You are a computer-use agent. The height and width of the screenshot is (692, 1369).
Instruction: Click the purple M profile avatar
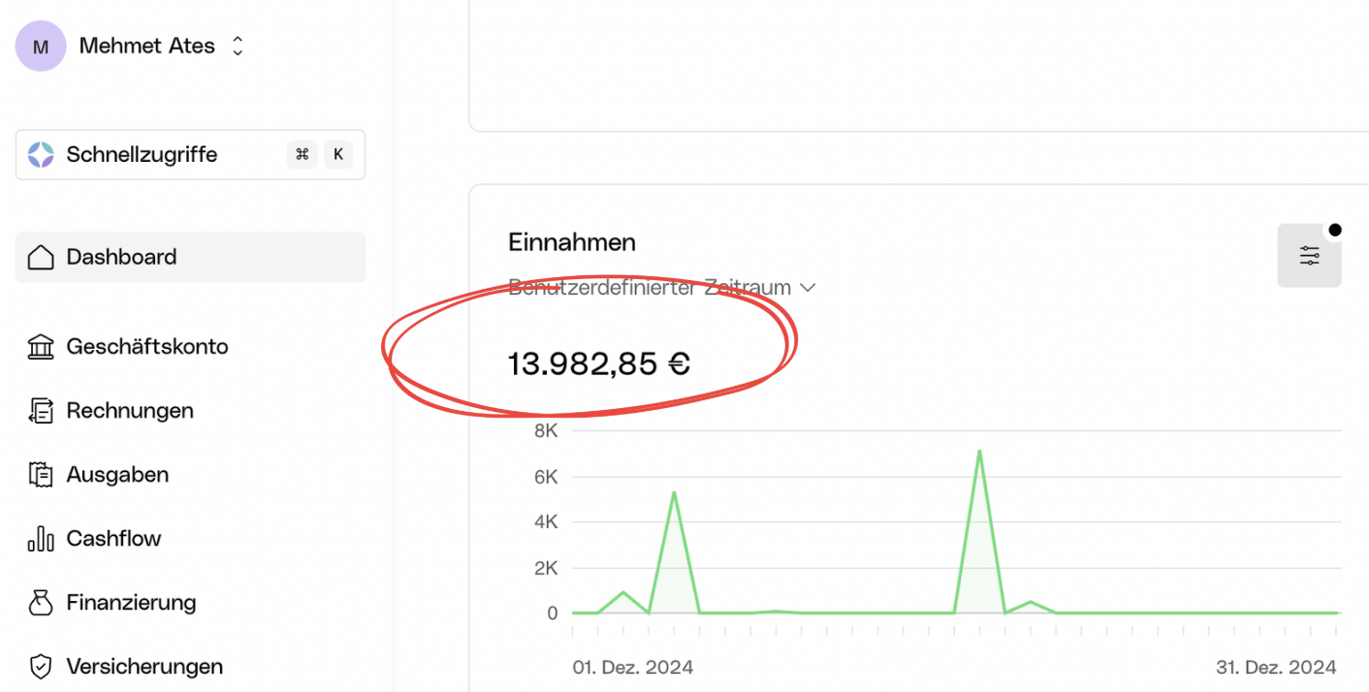click(41, 47)
